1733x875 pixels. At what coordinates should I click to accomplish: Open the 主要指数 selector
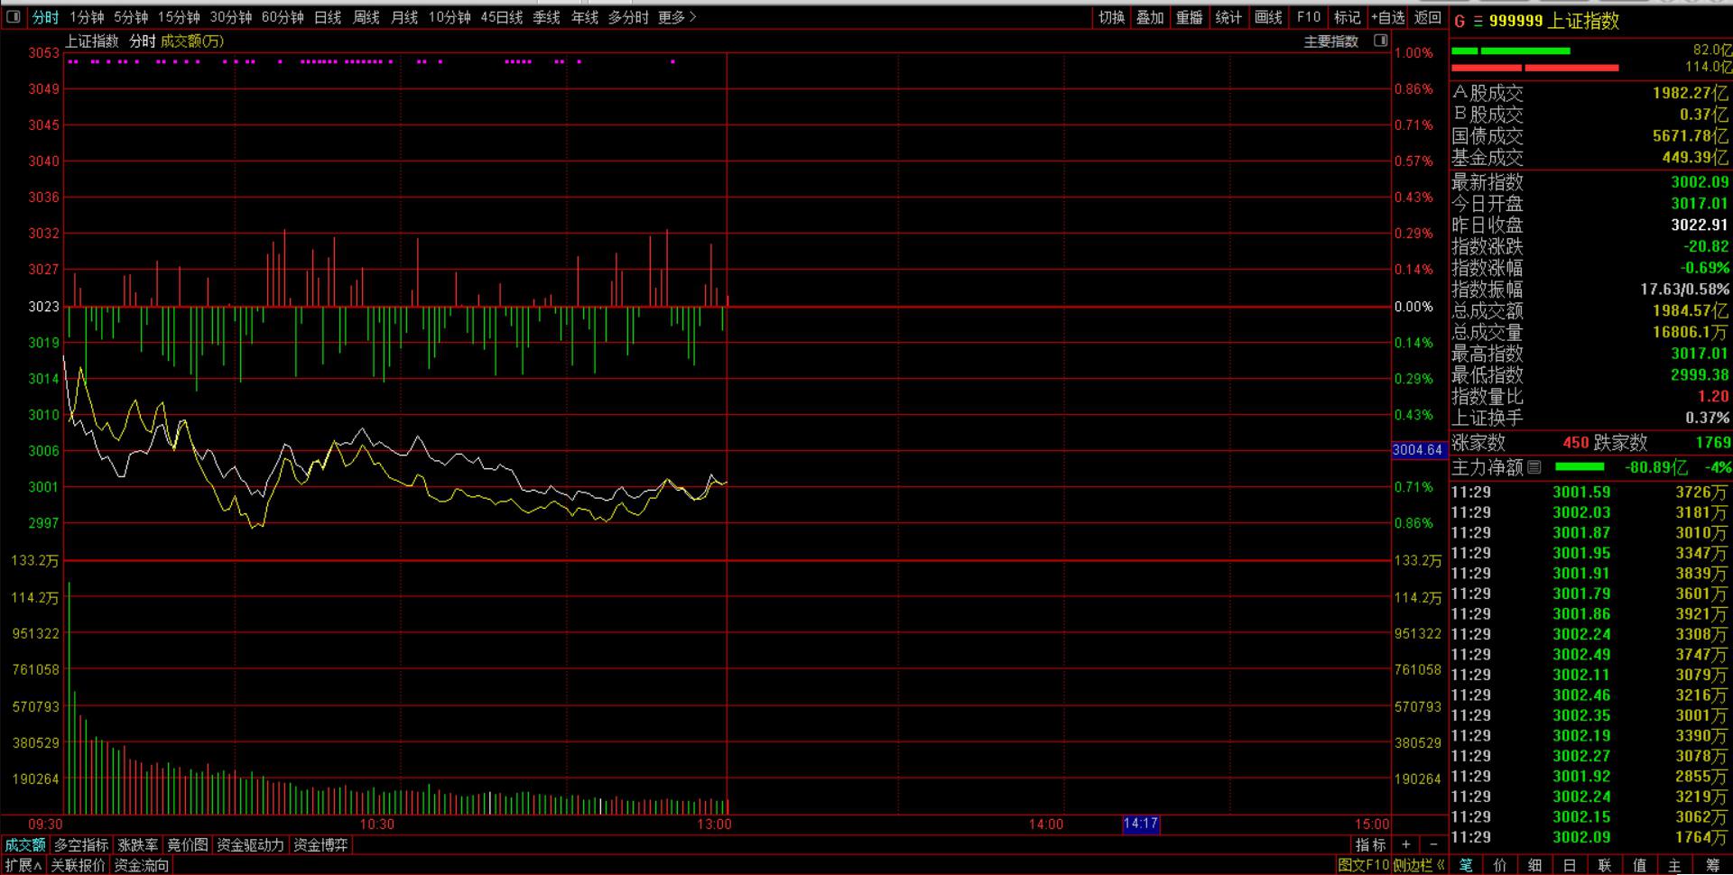tap(1331, 41)
